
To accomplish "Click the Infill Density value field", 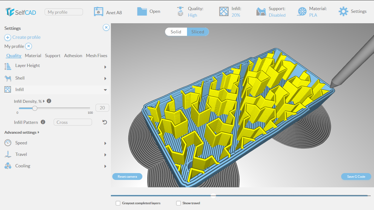I will point(102,108).
